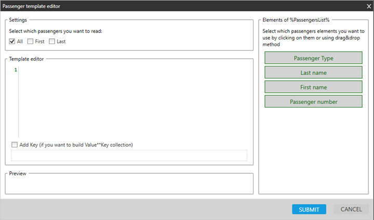
Task: Select the Passenger number element
Action: [x=313, y=102]
